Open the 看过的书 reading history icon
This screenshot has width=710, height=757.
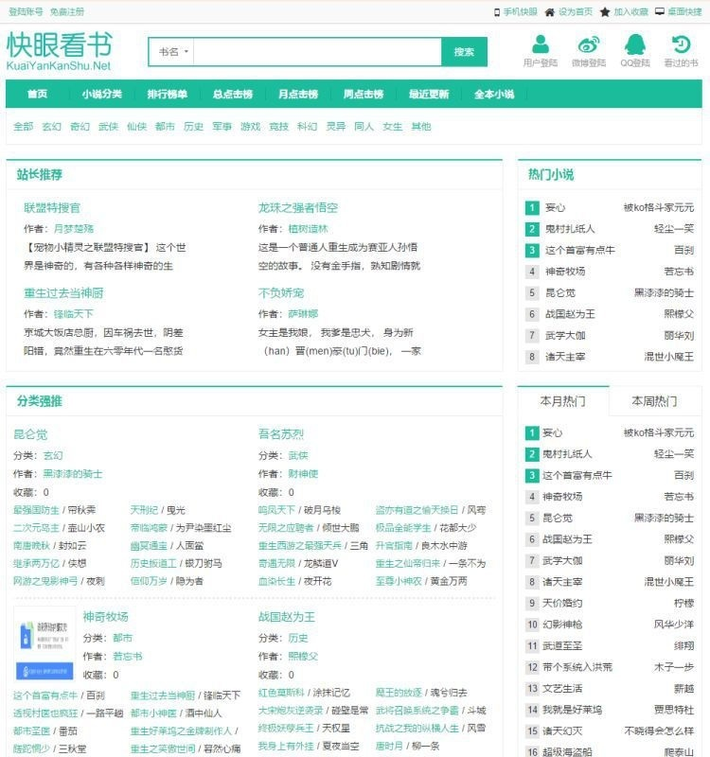[x=681, y=44]
